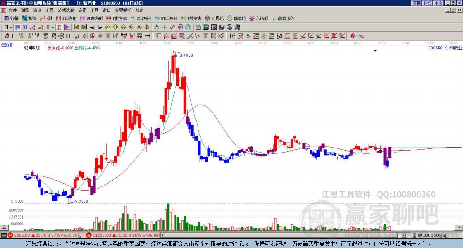The width and height of the screenshot is (463, 248).
Task: Select the hand pan tool icon
Action: coord(157,27)
